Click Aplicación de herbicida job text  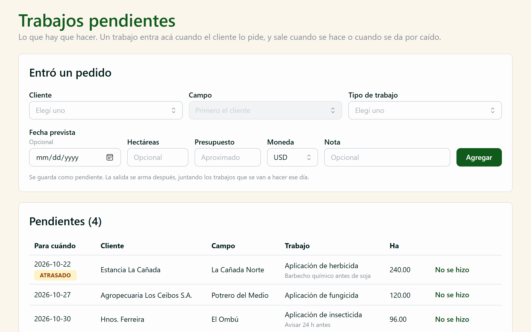click(x=321, y=266)
